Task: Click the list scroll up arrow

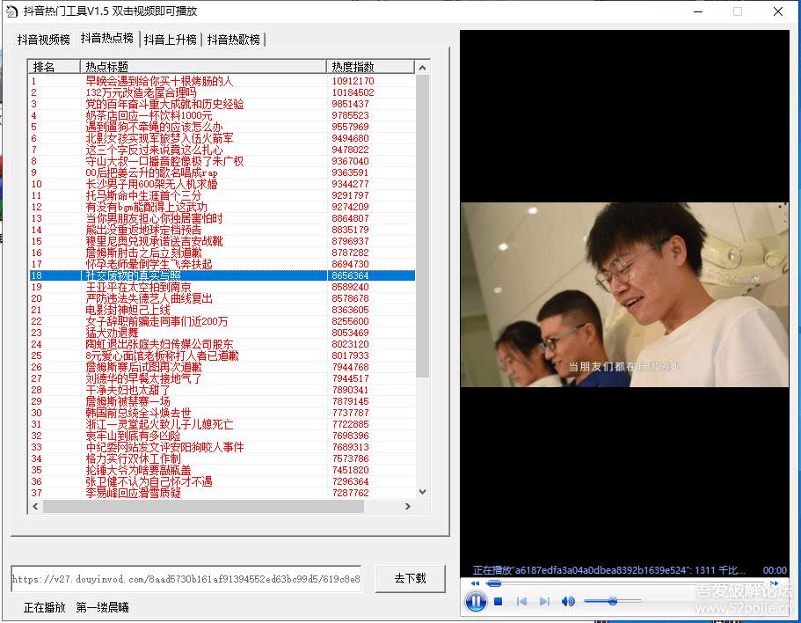Action: tap(422, 68)
